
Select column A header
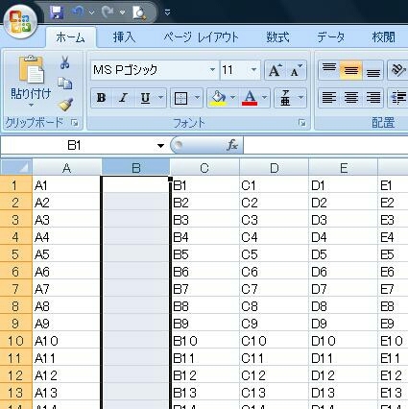pos(67,167)
